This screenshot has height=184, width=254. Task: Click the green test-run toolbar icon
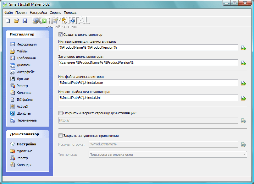pos(44,21)
